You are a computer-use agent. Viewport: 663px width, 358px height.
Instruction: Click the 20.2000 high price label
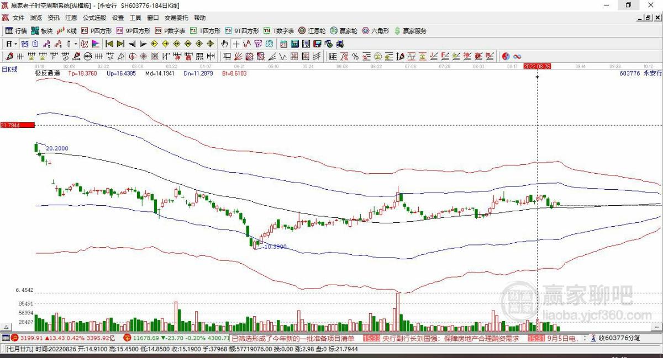57,148
